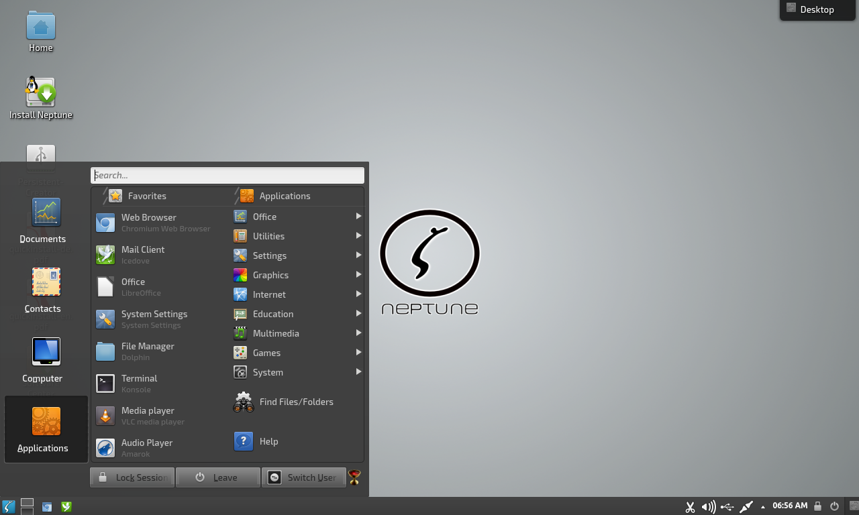Open the panel toolbox at the taskbar's far right

(x=854, y=506)
